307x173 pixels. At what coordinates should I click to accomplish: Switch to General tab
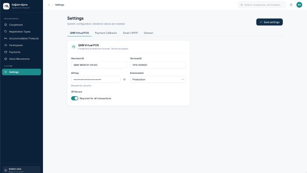tap(148, 33)
